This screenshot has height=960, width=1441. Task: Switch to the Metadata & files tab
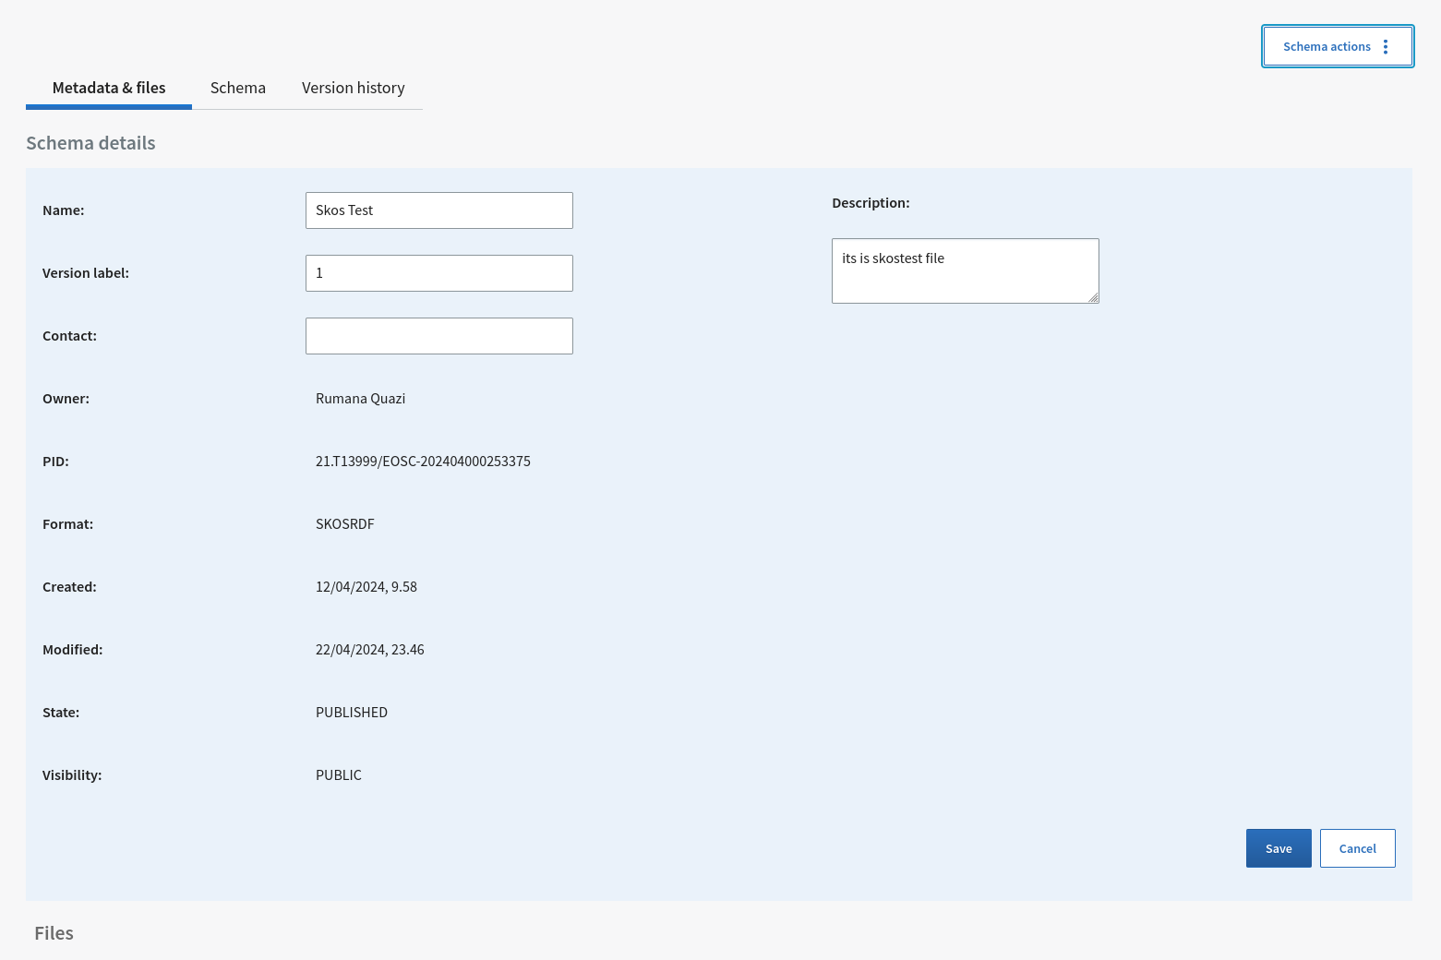109,88
